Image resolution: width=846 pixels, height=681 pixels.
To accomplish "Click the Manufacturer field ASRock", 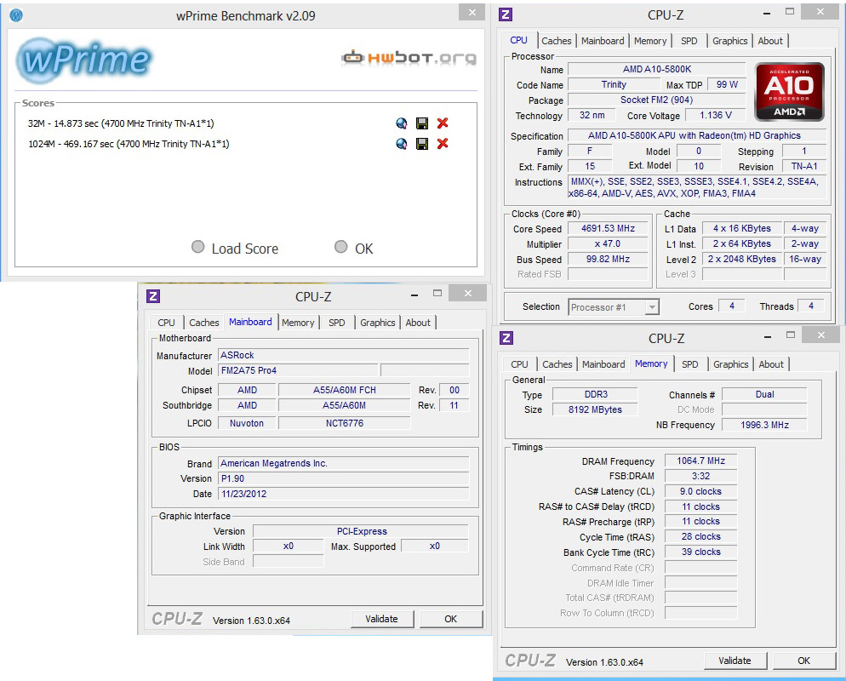I will [343, 355].
